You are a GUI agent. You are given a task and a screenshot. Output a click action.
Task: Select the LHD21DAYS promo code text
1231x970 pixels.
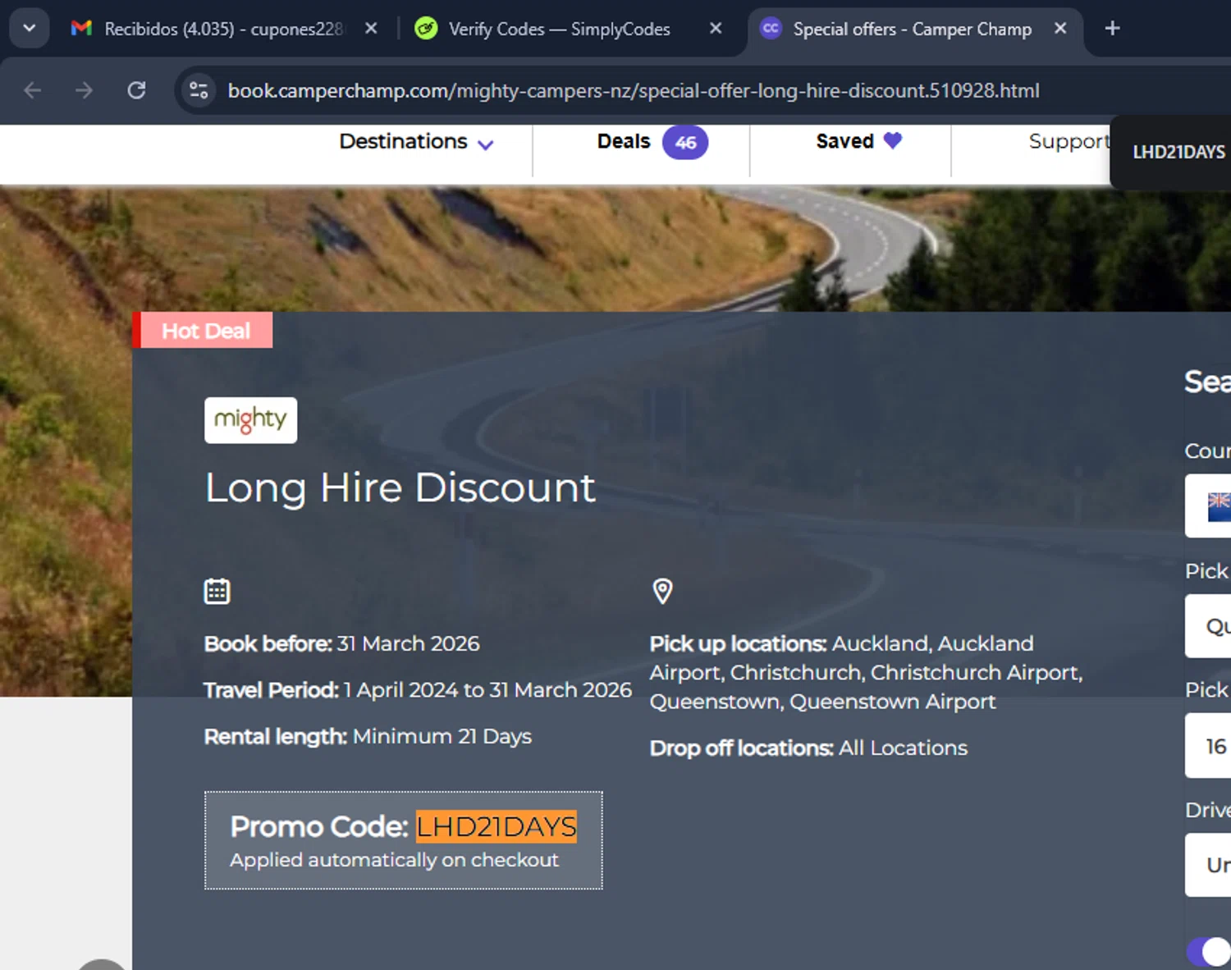point(497,826)
